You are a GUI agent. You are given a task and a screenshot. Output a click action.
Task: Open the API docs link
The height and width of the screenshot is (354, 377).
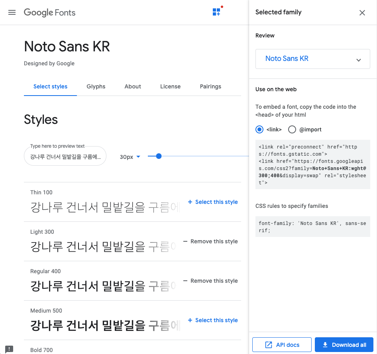tap(282, 344)
